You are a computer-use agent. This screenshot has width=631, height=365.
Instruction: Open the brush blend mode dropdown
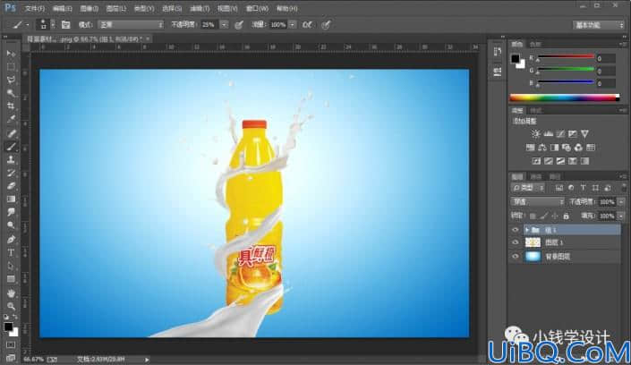pyautogui.click(x=131, y=25)
